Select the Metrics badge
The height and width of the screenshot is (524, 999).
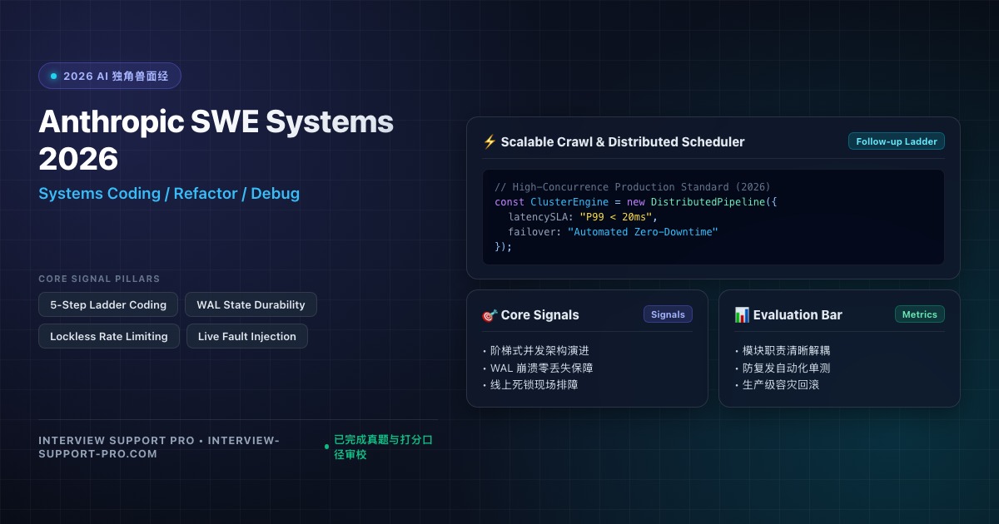tap(920, 314)
